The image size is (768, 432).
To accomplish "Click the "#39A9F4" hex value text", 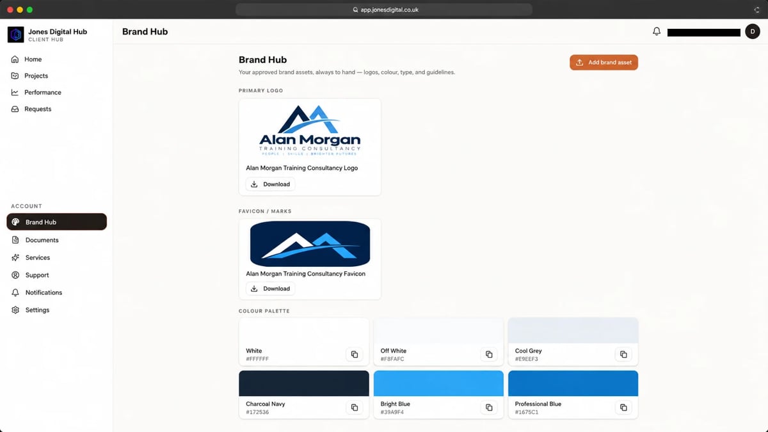I will point(392,412).
